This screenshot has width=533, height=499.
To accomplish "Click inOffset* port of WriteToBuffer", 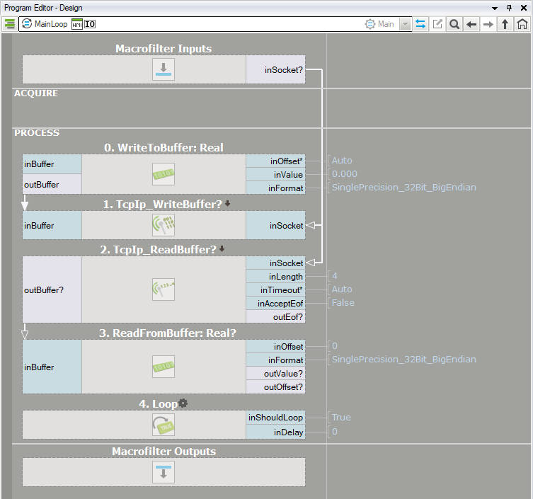I will 275,161.
